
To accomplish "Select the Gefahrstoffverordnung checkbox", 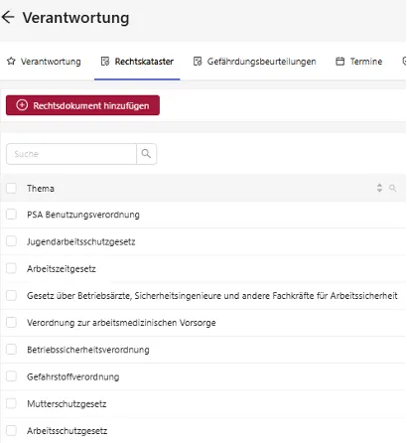I will click(x=11, y=376).
